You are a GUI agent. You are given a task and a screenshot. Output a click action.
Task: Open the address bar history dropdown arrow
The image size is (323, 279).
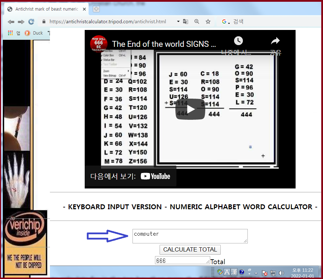click(x=178, y=21)
